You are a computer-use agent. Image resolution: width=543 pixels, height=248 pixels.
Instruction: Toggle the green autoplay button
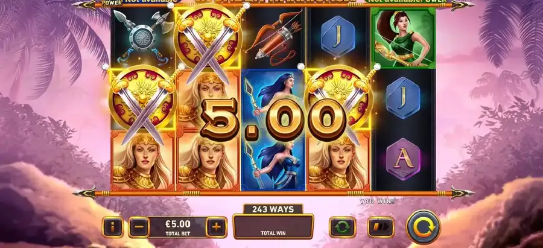coord(343,227)
